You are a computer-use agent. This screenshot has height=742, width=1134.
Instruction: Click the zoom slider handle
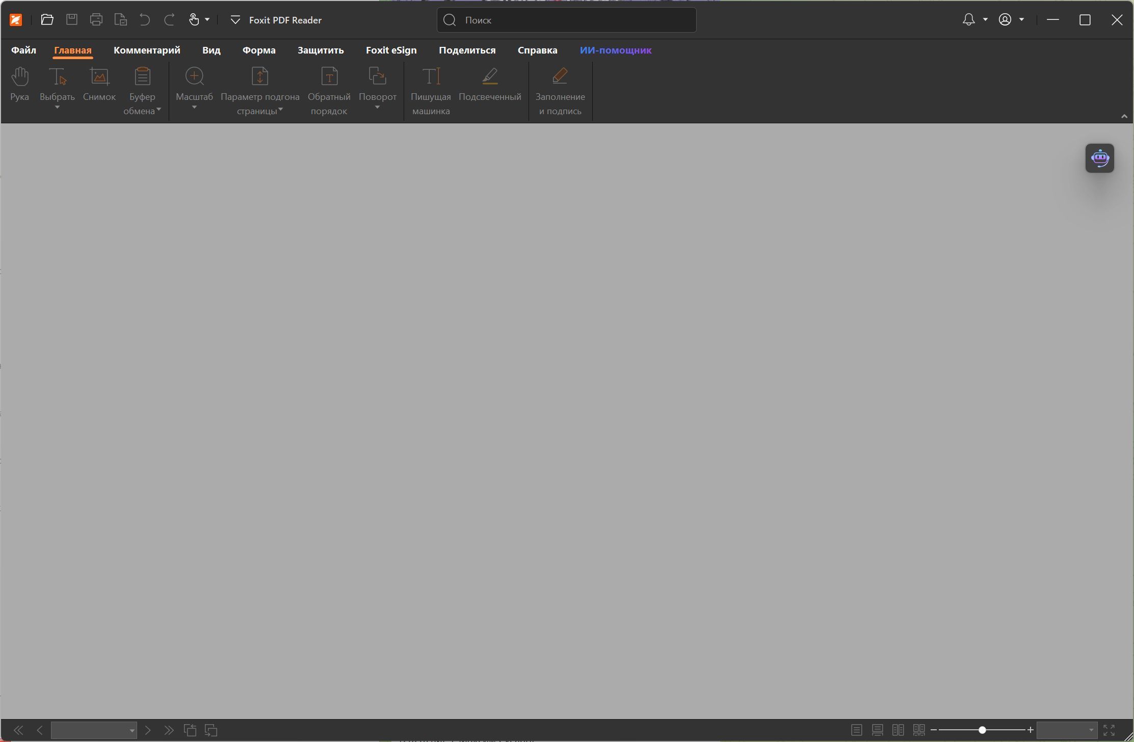(982, 730)
